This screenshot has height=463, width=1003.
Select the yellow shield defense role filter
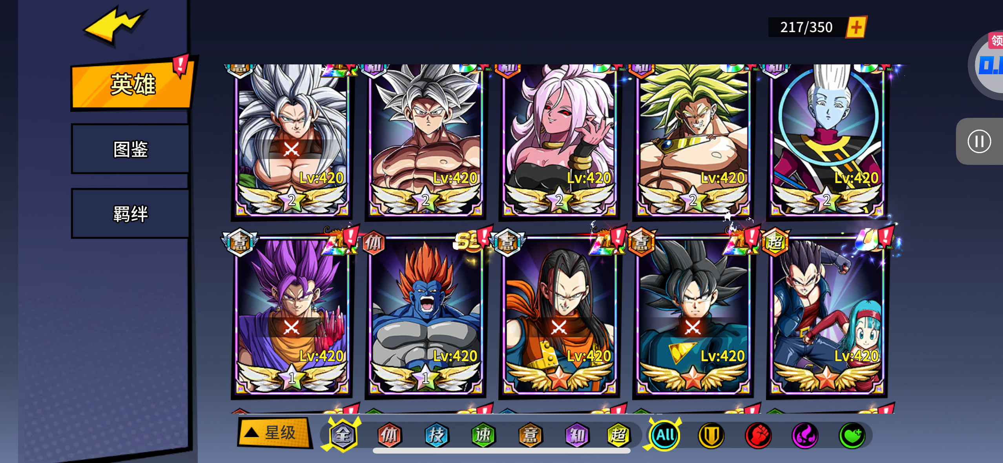(711, 435)
